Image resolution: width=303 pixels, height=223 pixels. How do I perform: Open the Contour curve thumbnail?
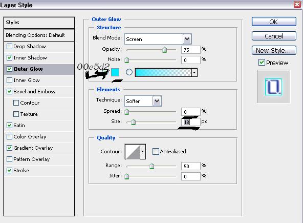[x=133, y=152]
